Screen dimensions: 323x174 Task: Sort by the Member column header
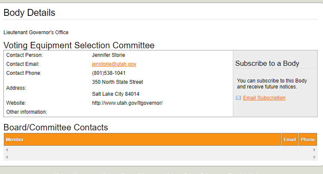pos(15,139)
